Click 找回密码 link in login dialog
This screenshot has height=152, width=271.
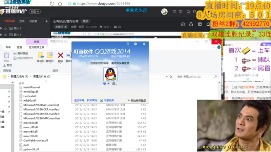[92, 100]
